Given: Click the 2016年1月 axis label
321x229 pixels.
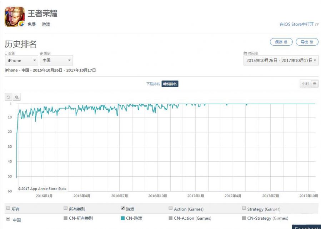Looking at the screenshot, I should click(x=44, y=196).
